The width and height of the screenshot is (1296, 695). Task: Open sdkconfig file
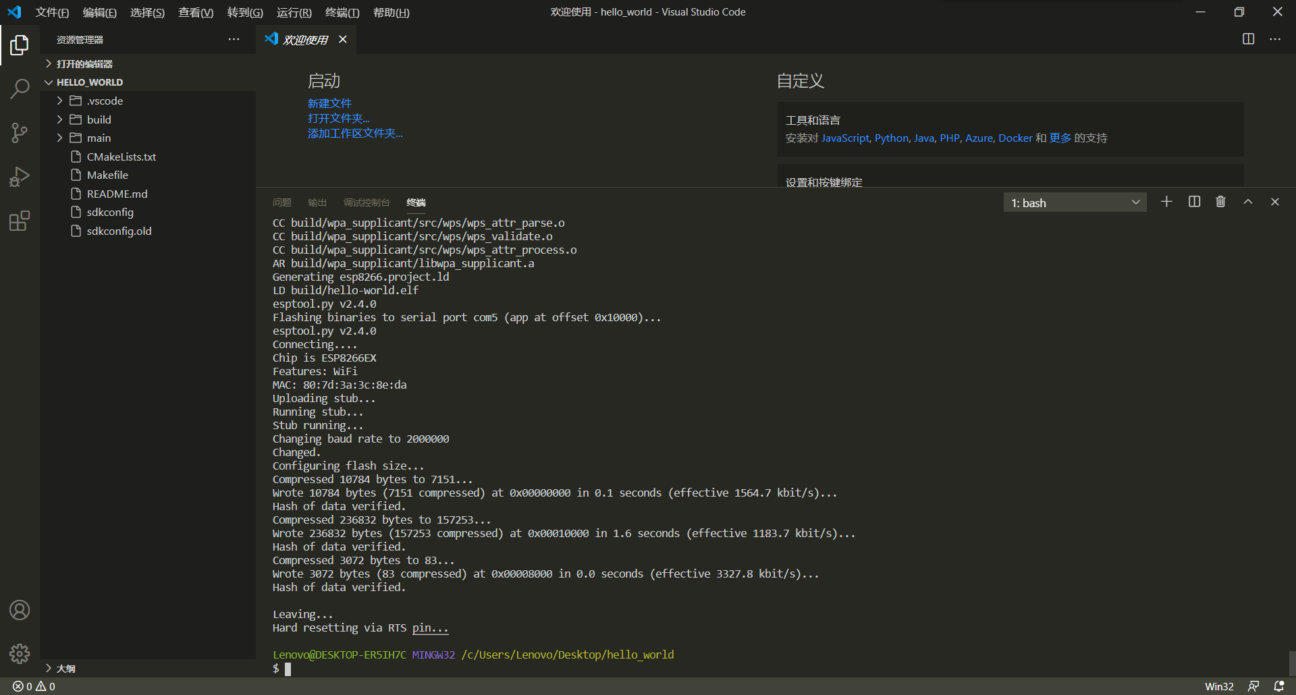tap(148, 212)
